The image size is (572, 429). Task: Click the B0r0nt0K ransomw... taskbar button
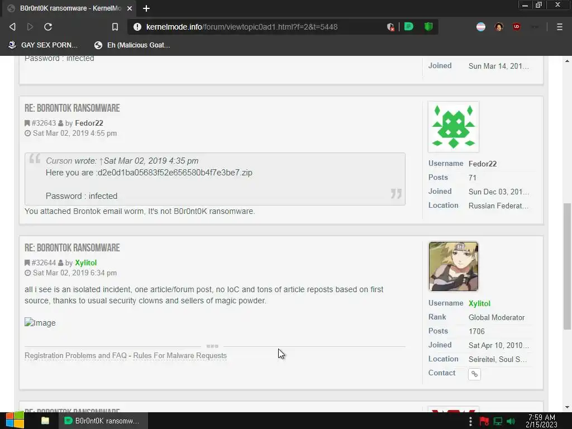pos(103,421)
